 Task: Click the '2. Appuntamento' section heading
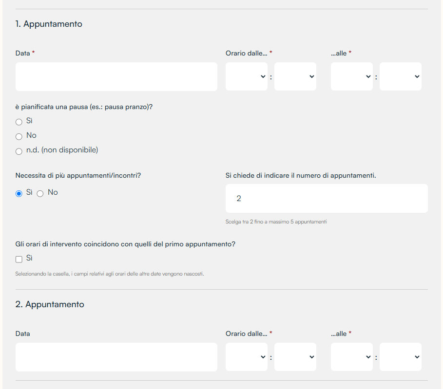(50, 304)
